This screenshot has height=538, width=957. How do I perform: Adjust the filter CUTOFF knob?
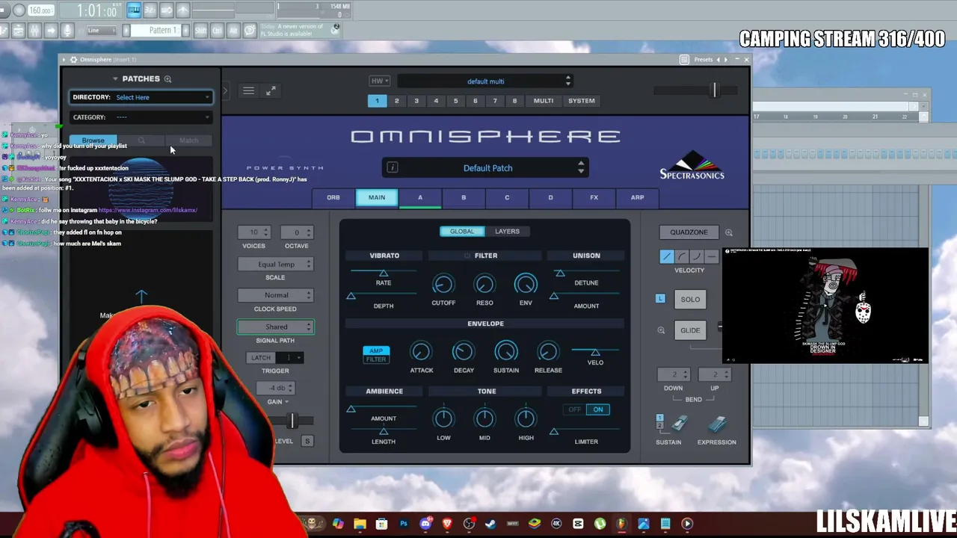point(443,284)
